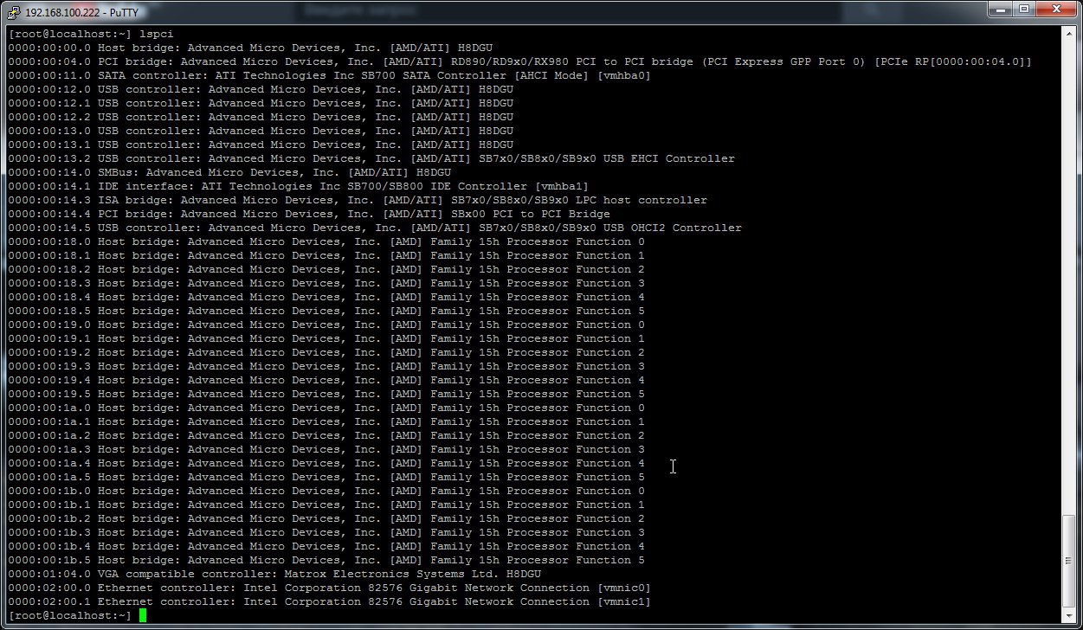Click the 0000:00:18.2 Processor Function 2 line
1083x630 pixels.
[326, 269]
